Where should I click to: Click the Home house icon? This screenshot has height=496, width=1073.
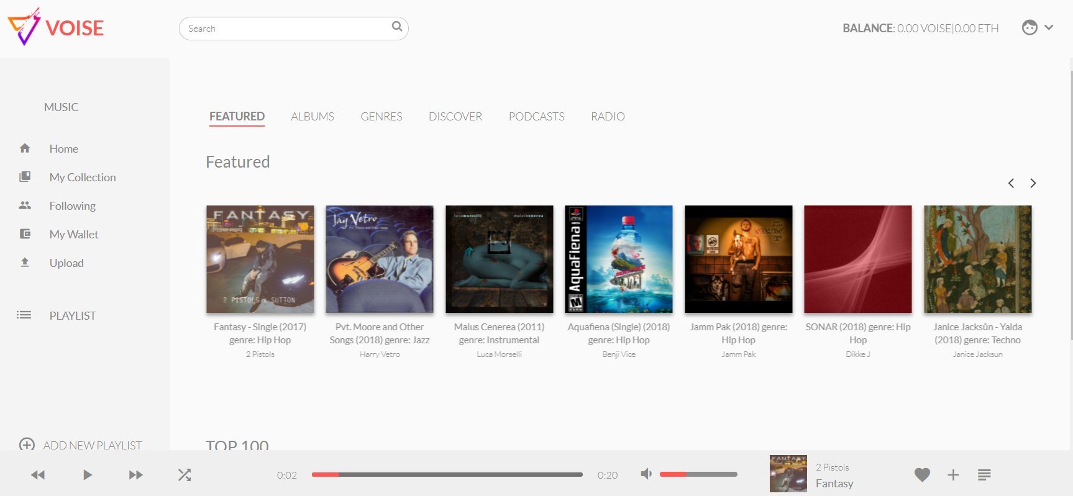25,148
